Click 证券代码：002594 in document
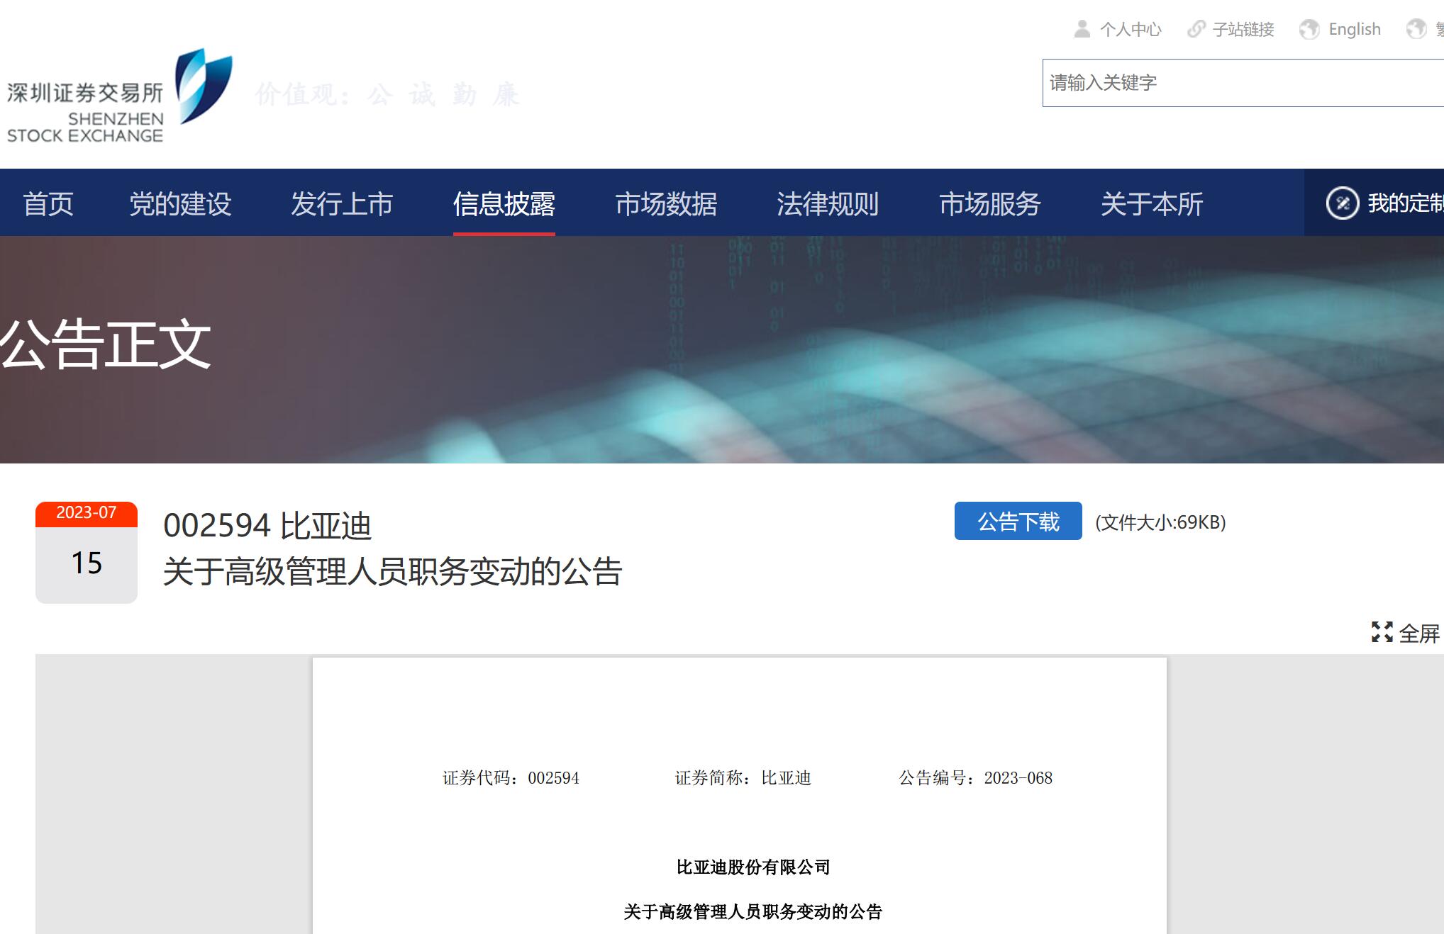 click(511, 778)
